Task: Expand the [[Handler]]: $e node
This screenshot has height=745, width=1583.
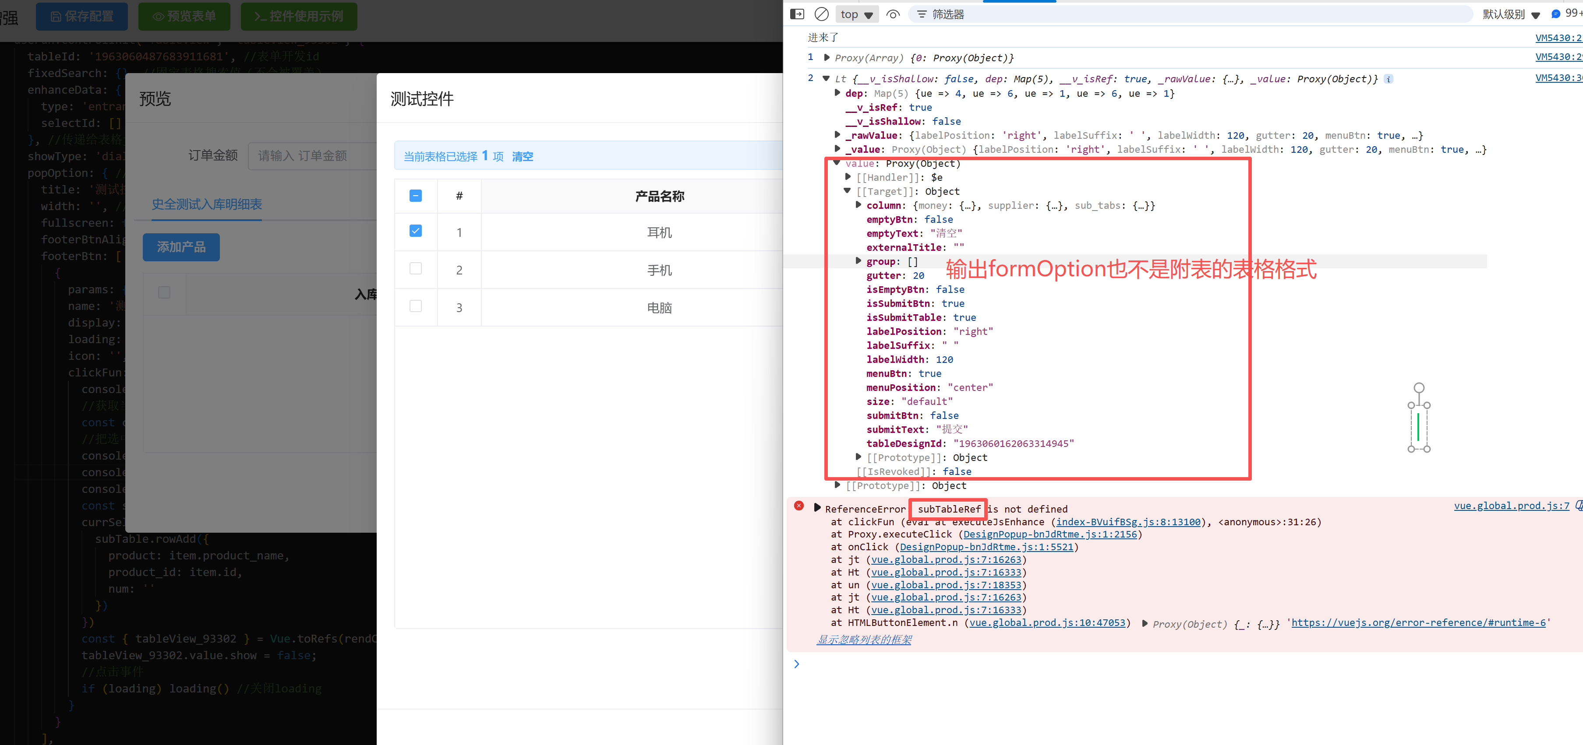Action: tap(848, 177)
